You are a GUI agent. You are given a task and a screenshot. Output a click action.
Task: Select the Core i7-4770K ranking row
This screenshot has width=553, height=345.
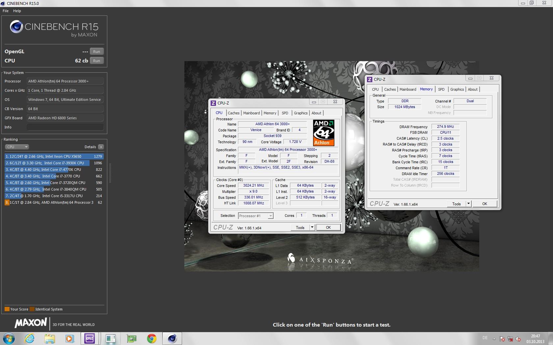click(x=54, y=170)
